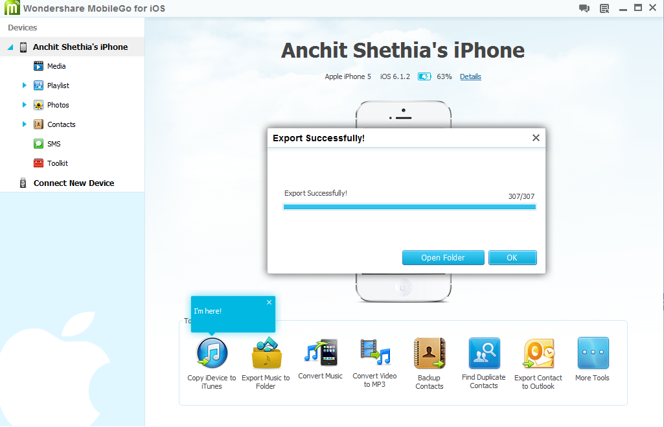This screenshot has width=664, height=427.
Task: Maximize the MobileGo window
Action: 637,8
